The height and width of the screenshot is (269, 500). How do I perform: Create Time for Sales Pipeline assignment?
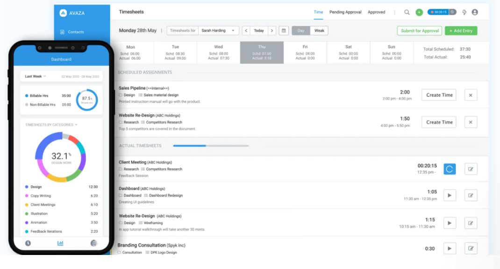pyautogui.click(x=439, y=95)
